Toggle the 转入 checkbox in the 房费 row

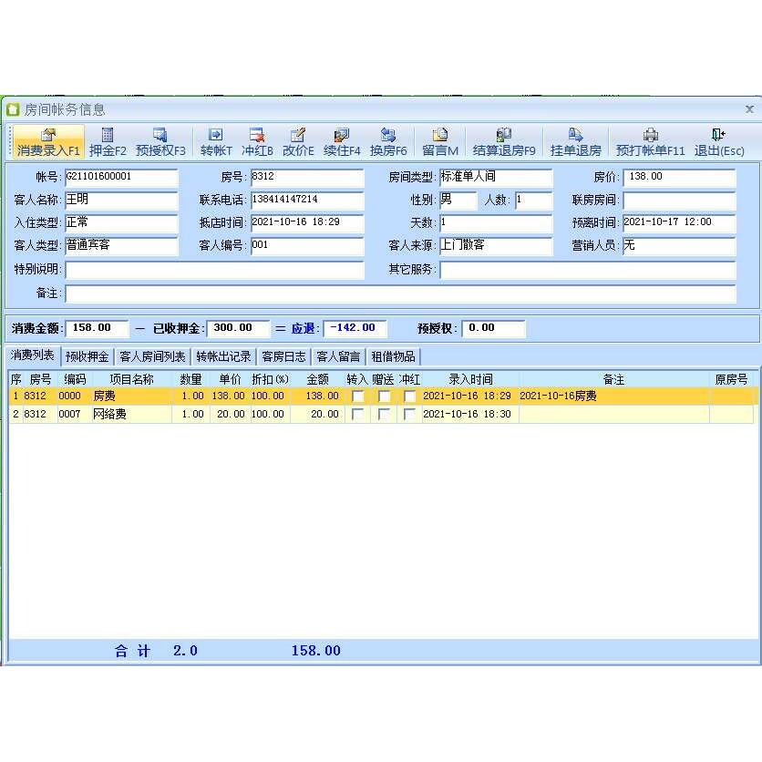point(357,396)
